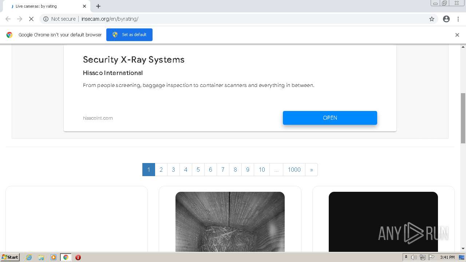Viewport: 466px width, 262px height.
Task: Go to pagination page 5
Action: click(198, 170)
